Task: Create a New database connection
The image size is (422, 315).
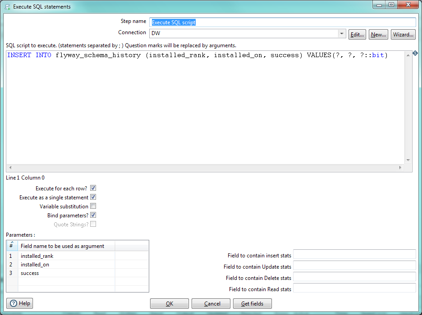Action: coord(378,34)
